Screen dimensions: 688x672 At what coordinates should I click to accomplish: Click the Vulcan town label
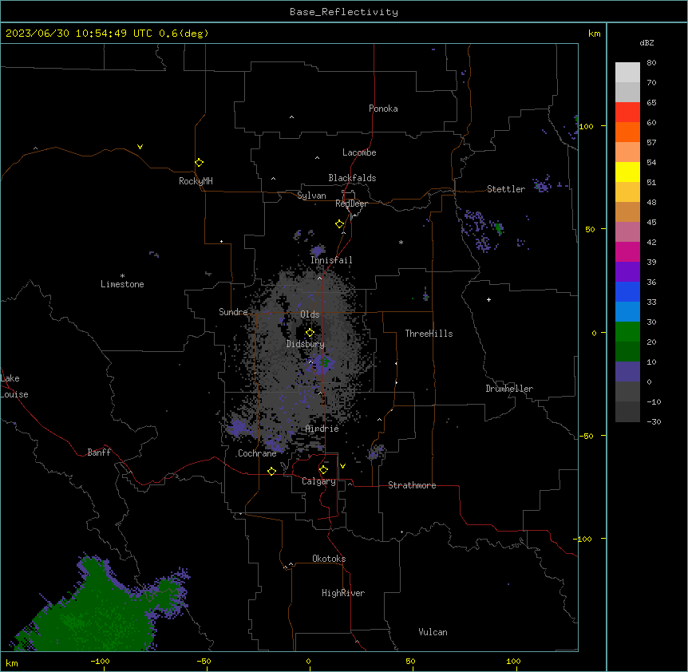(x=433, y=632)
